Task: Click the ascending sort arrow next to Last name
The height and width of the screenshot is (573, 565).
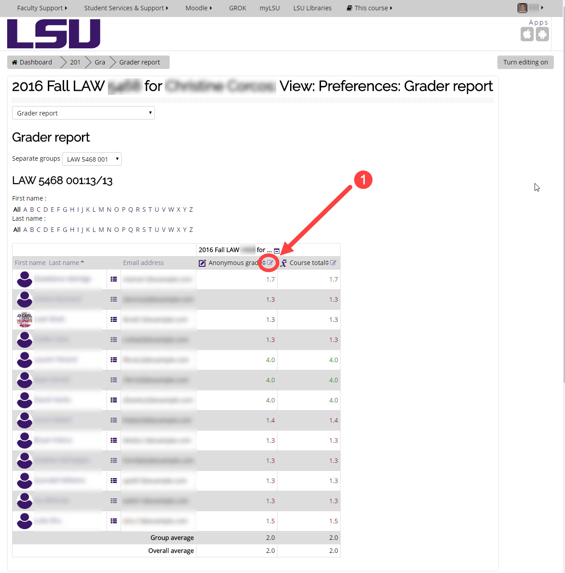Action: coord(82,262)
